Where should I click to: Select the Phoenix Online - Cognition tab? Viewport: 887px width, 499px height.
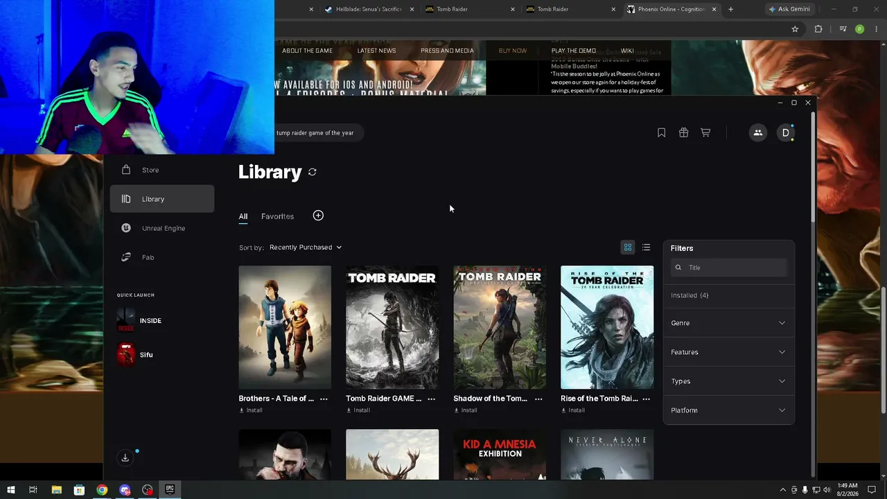[671, 9]
